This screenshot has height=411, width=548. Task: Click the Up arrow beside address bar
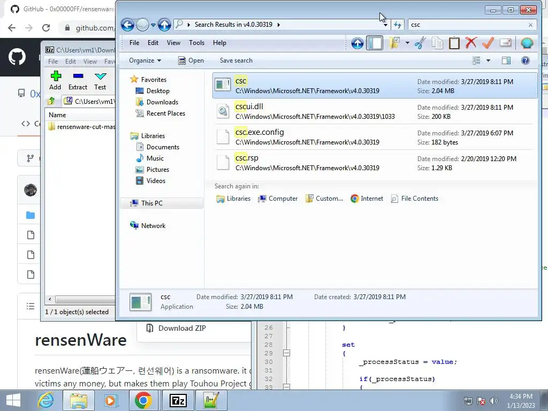click(164, 25)
